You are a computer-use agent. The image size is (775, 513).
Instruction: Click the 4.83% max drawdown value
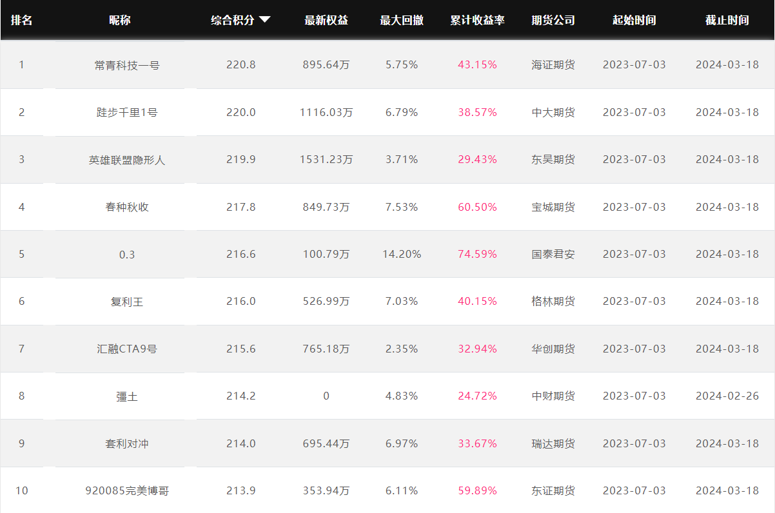pos(402,396)
